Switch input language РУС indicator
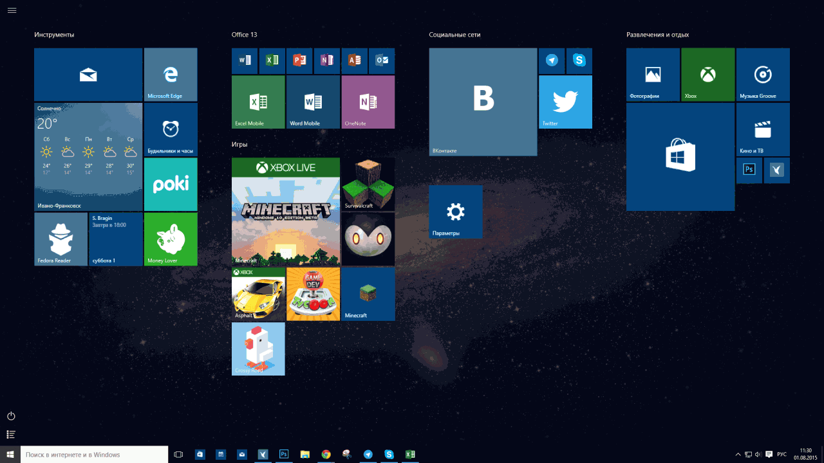 782,454
